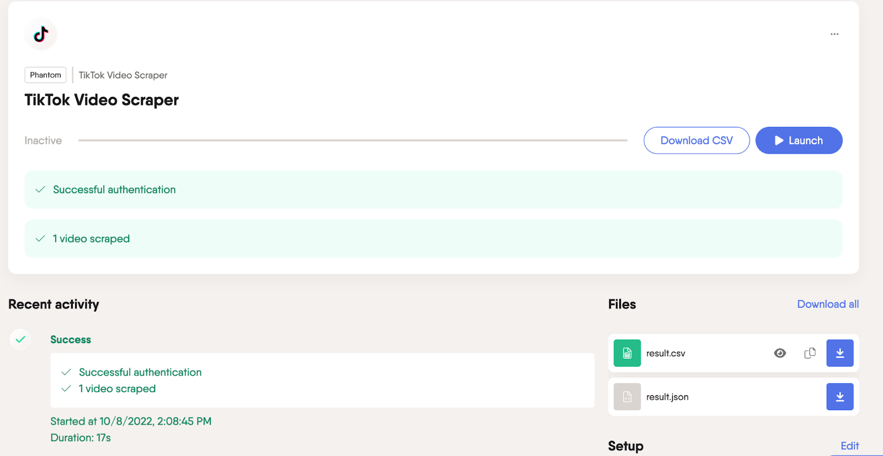
Task: Click the TikTok logo icon
Action: coord(41,34)
